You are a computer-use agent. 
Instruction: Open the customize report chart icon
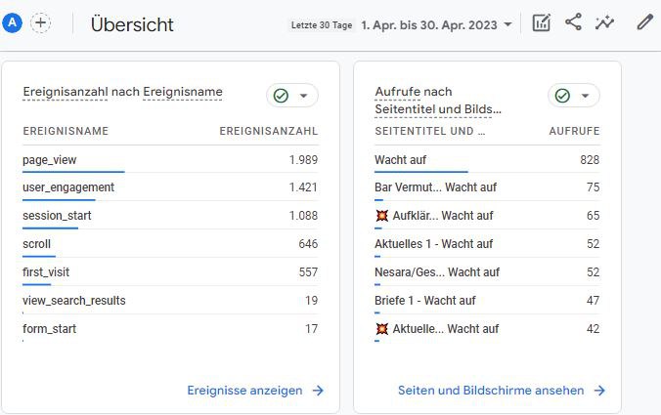(542, 23)
